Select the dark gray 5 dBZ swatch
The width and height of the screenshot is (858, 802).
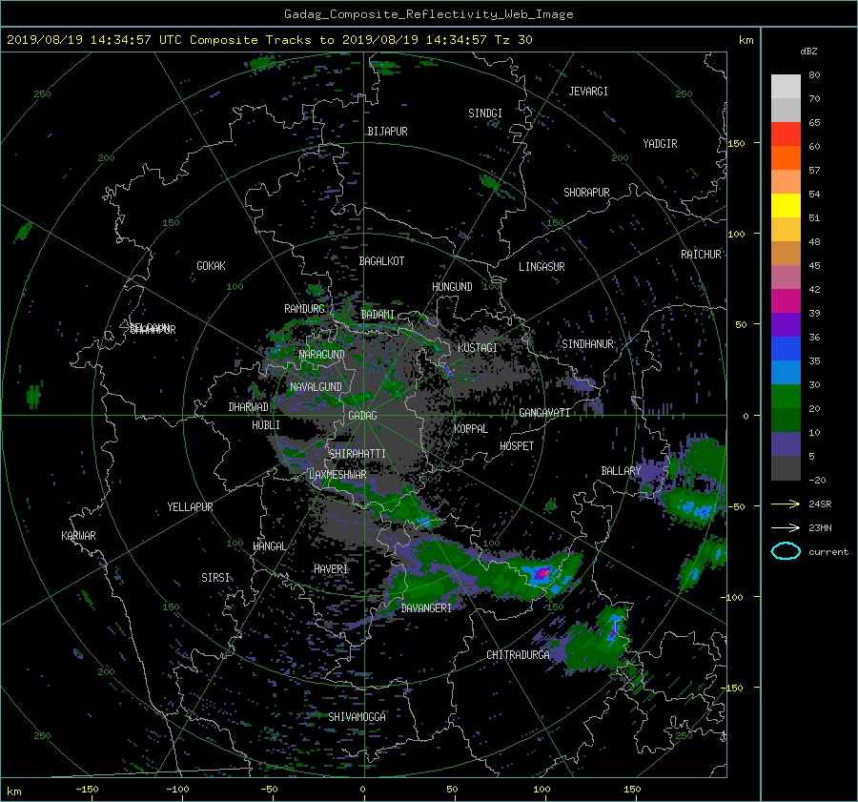click(786, 468)
